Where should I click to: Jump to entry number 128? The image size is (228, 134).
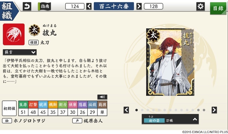tap(153, 7)
